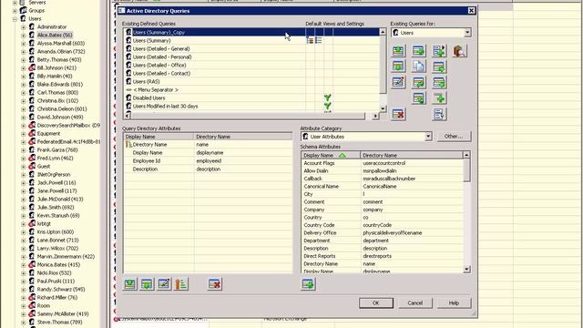This screenshot has width=583, height=328.
Task: Select the Menu Separator entry
Action: pos(251,89)
